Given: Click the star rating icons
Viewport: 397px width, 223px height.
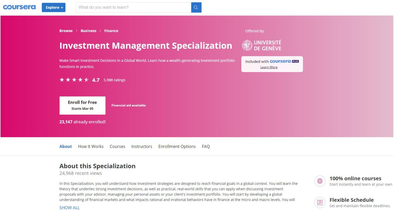Looking at the screenshot, I should [74, 80].
